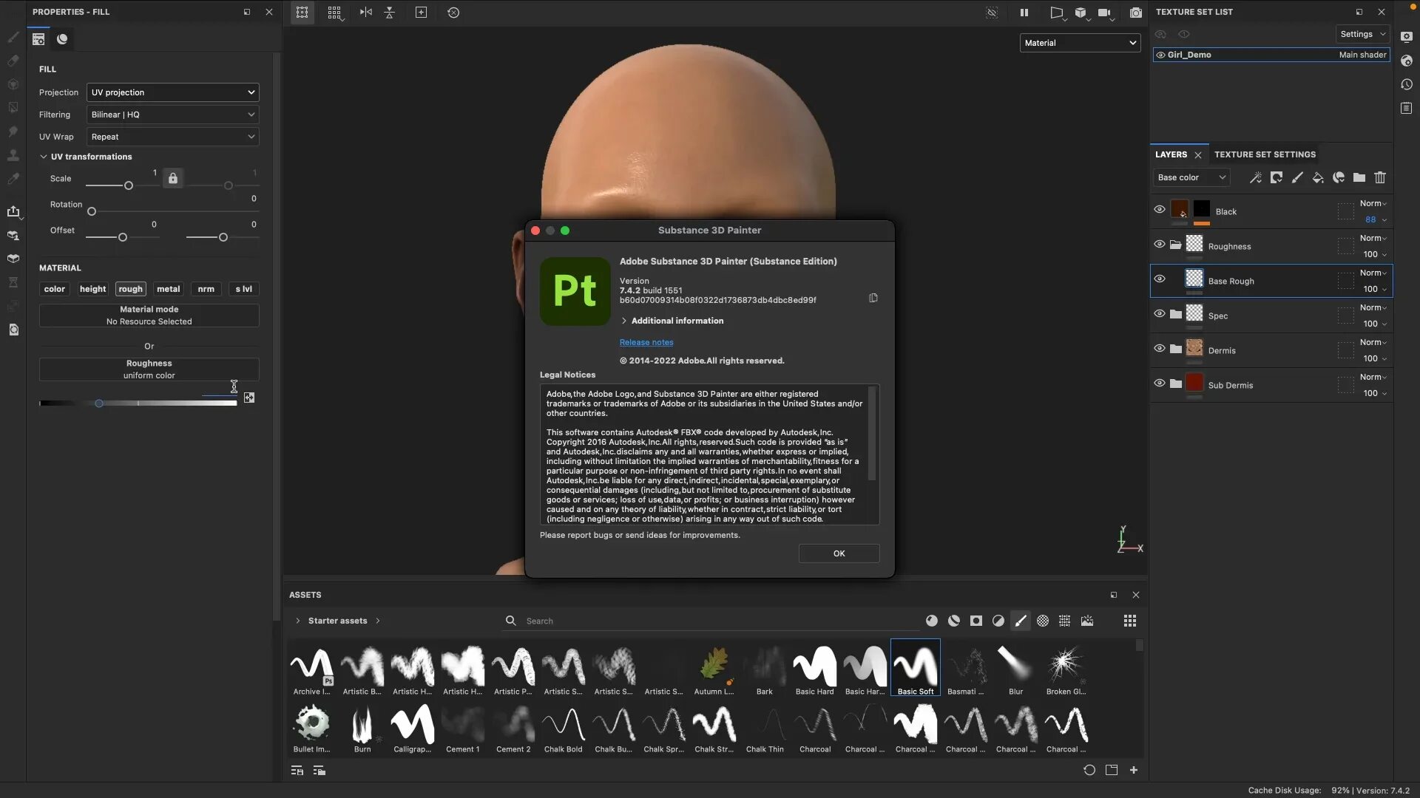Click the Material mode resource button
This screenshot has height=798, width=1420.
(149, 316)
